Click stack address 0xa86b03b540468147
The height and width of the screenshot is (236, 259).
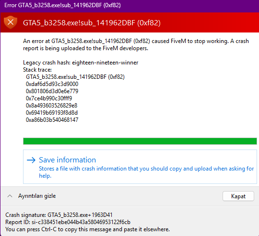pos(52,119)
